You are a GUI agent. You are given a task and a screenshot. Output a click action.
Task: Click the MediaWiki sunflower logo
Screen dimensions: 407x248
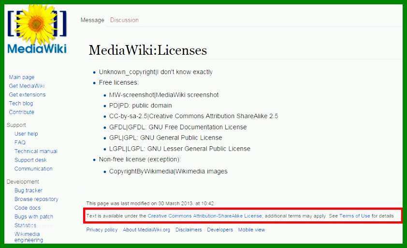coord(37,29)
